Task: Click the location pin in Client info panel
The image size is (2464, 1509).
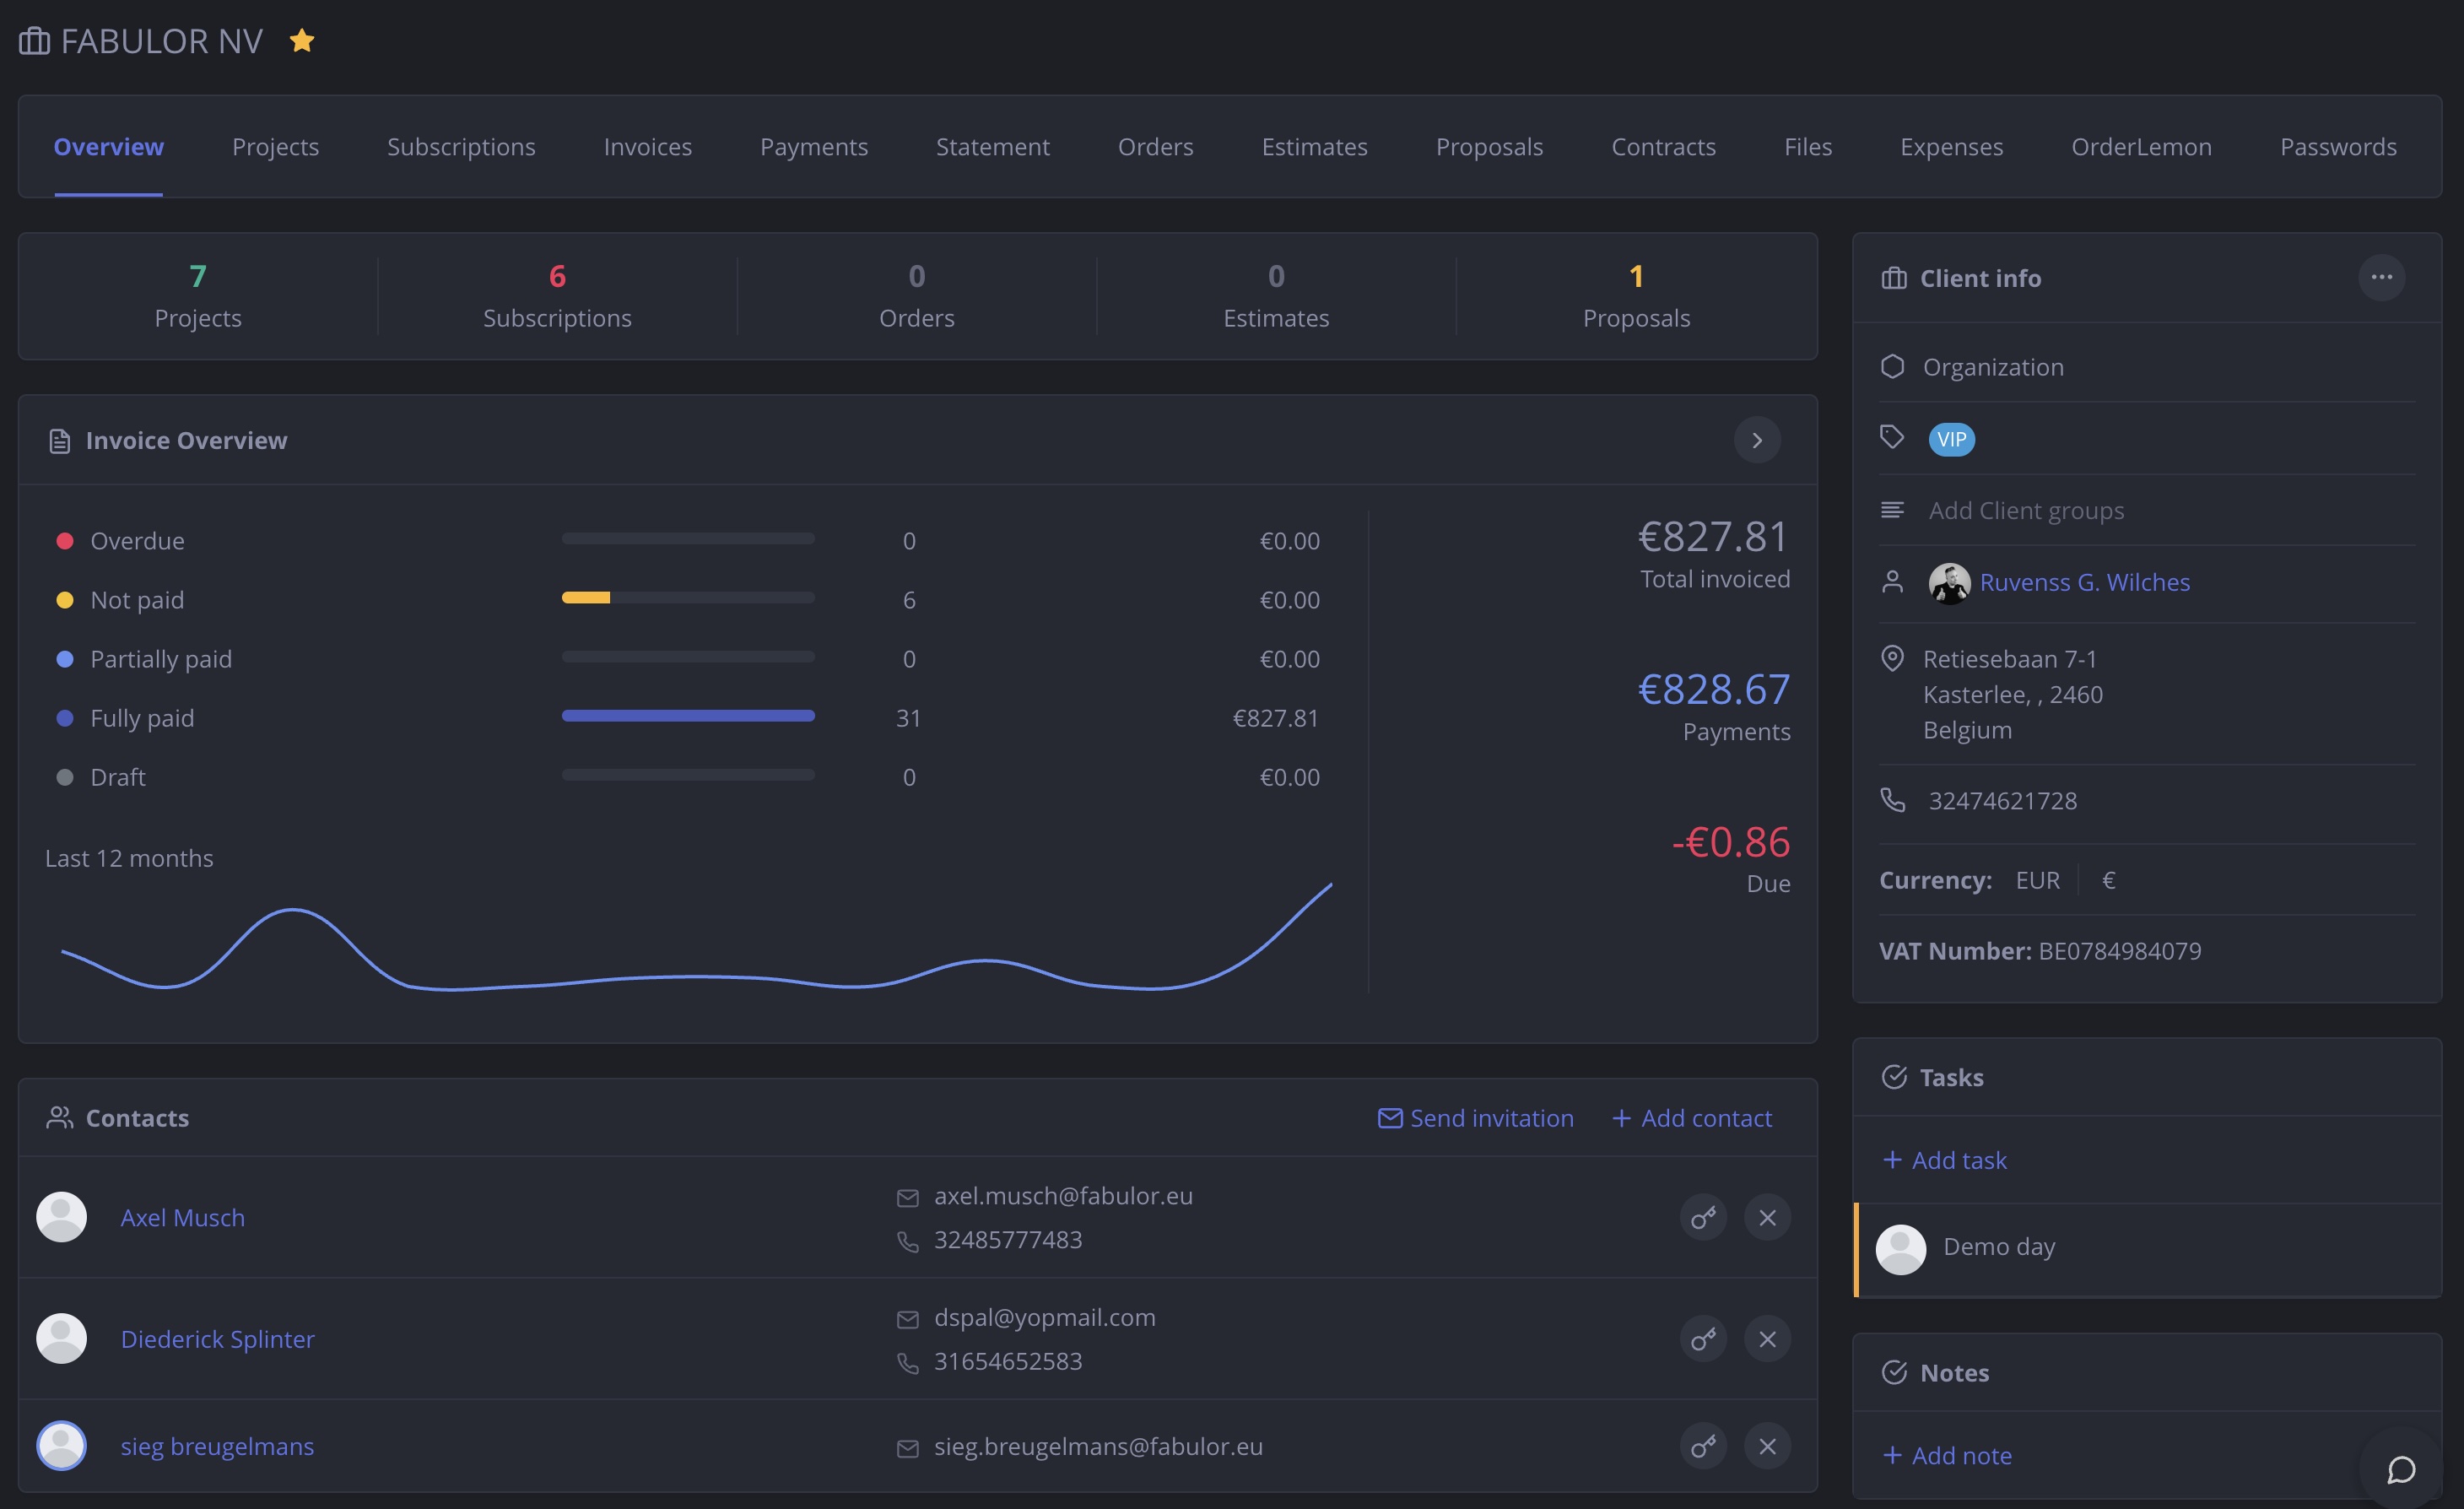Action: point(1893,658)
